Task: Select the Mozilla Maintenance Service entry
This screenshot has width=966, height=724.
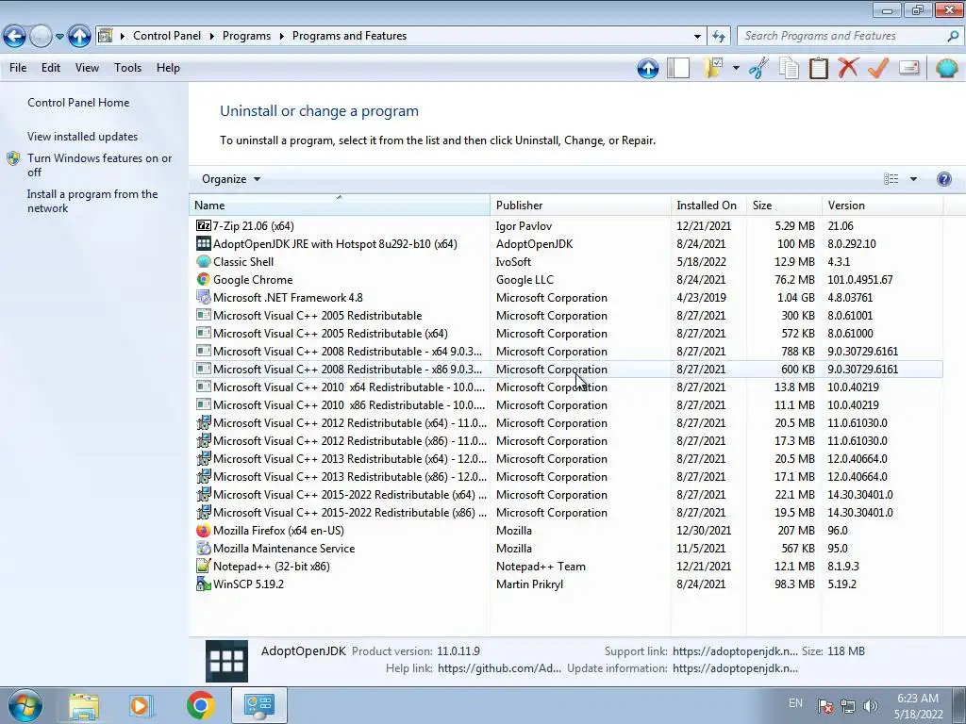Action: click(567, 548)
